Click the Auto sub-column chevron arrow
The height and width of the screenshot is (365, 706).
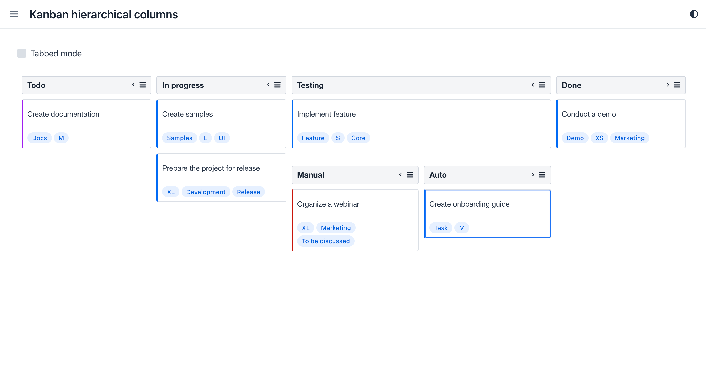point(532,174)
